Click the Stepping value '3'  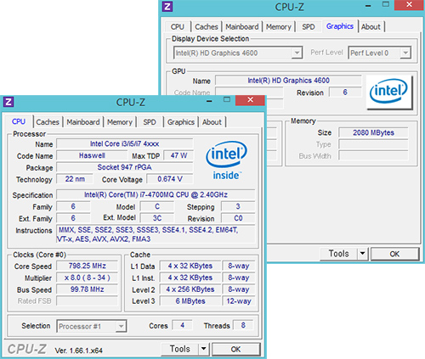click(238, 206)
